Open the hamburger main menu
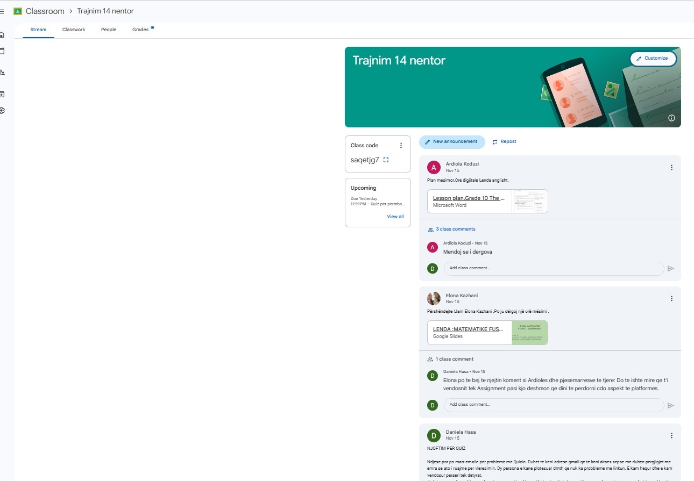 (2, 11)
